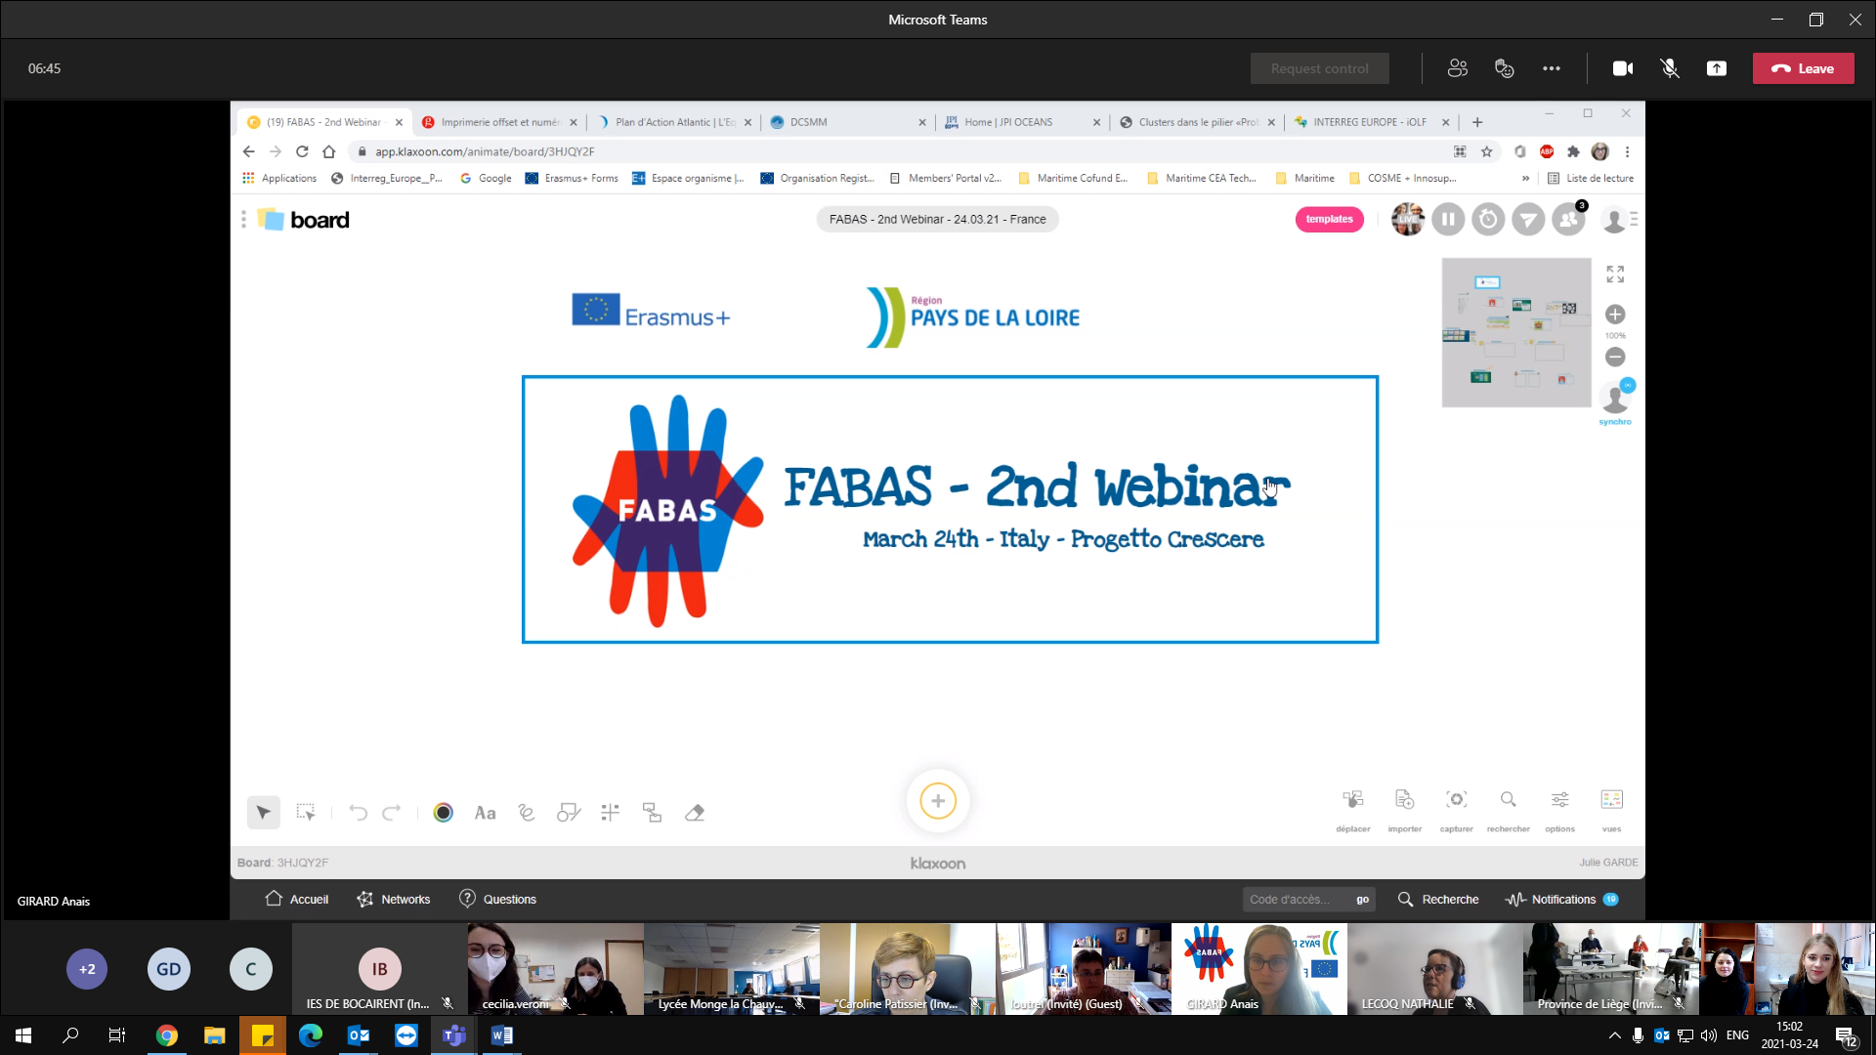Open Liste de lecture
The width and height of the screenshot is (1876, 1055).
point(1591,178)
